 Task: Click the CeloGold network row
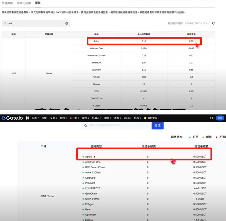point(144,178)
